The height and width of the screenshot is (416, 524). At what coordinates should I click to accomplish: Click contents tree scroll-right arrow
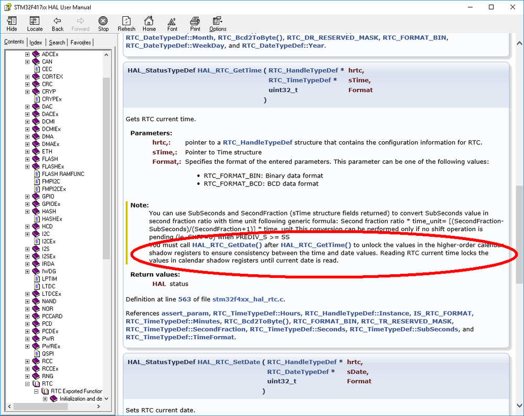click(x=99, y=407)
